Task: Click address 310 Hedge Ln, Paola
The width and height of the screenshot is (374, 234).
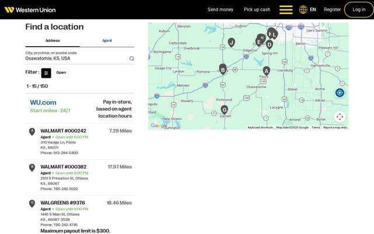Action: [x=58, y=142]
